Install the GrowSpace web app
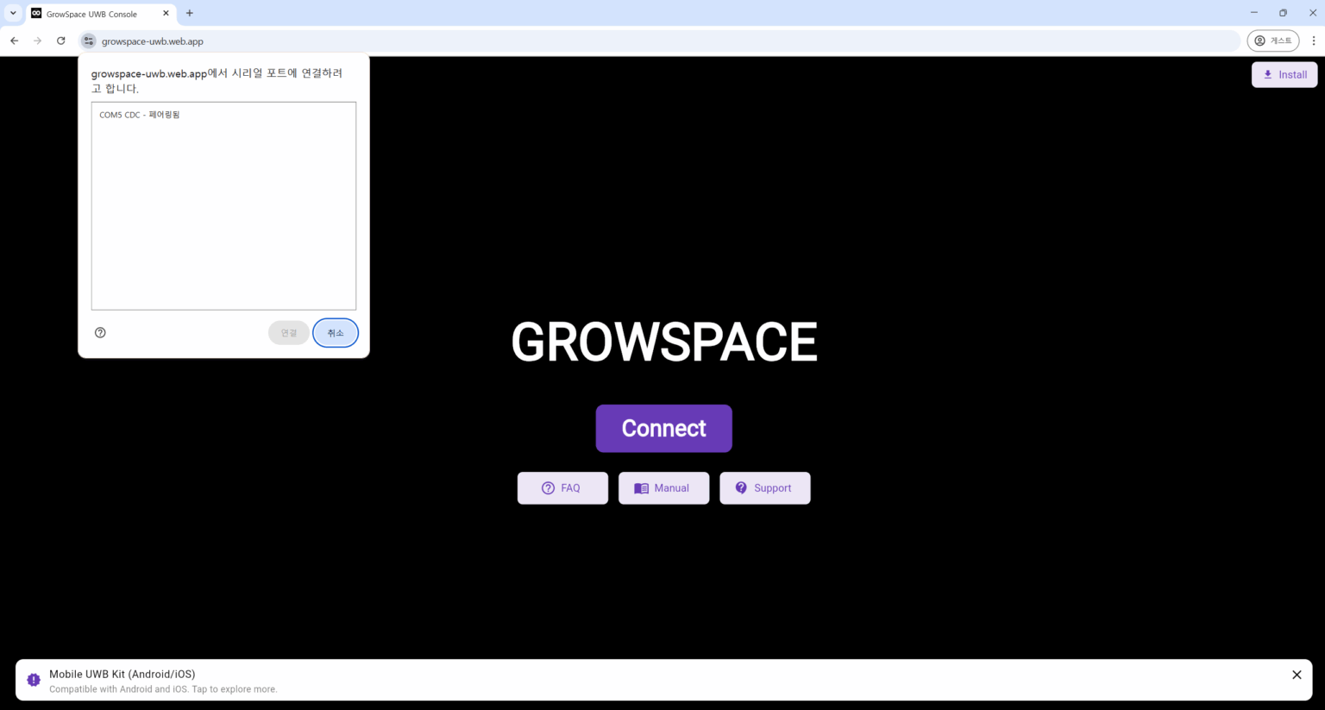 [1284, 74]
